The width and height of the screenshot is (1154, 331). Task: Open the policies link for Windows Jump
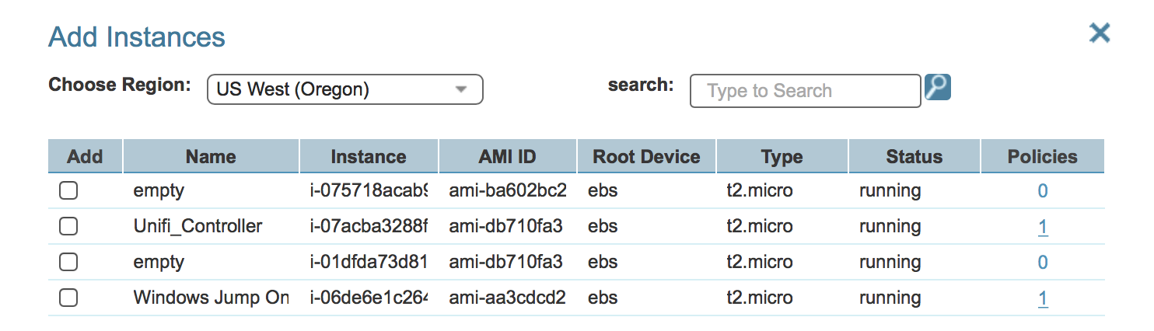[1043, 298]
